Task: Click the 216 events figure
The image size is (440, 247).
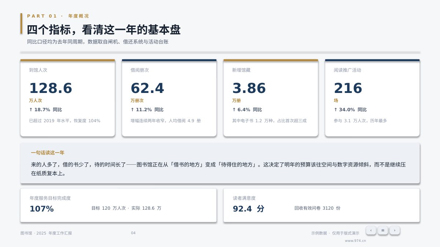Action: 348,89
